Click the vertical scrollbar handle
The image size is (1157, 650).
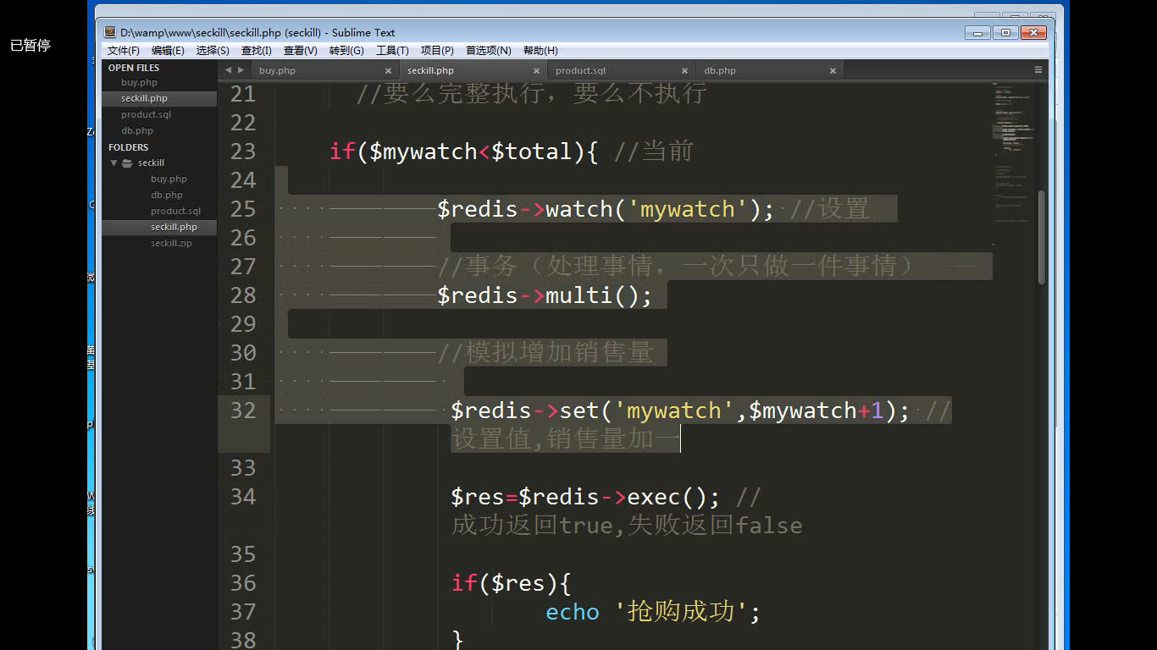click(1042, 237)
